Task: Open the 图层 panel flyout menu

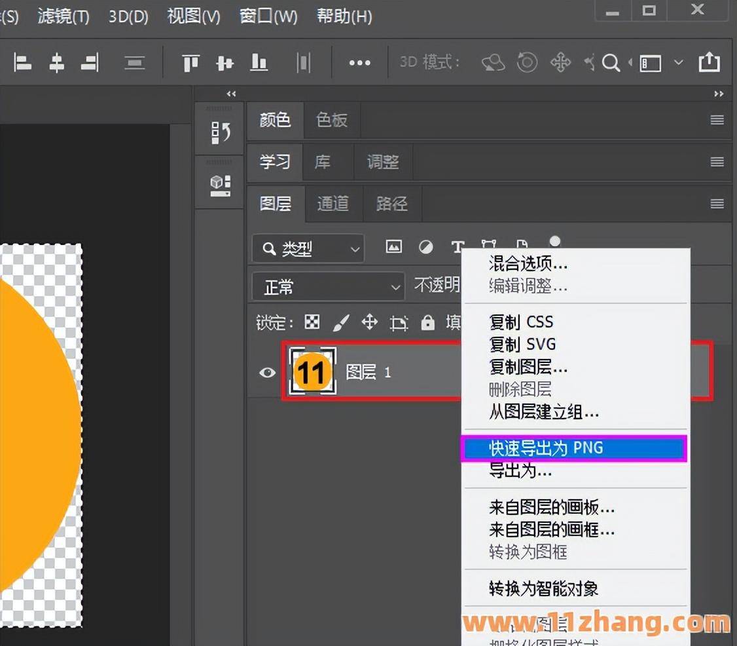Action: point(717,203)
